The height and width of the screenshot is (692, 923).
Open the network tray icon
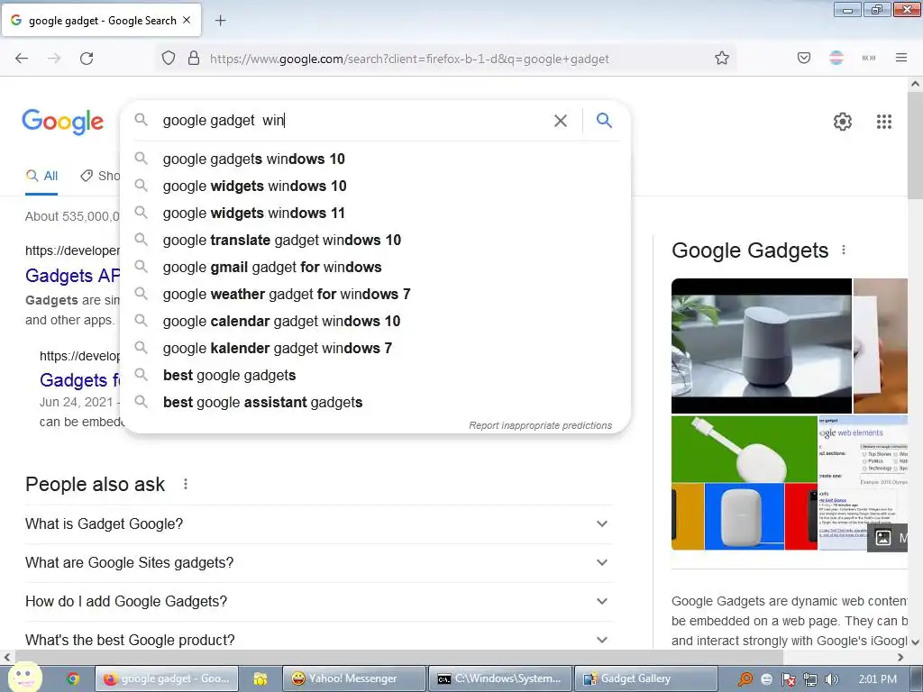(x=810, y=679)
